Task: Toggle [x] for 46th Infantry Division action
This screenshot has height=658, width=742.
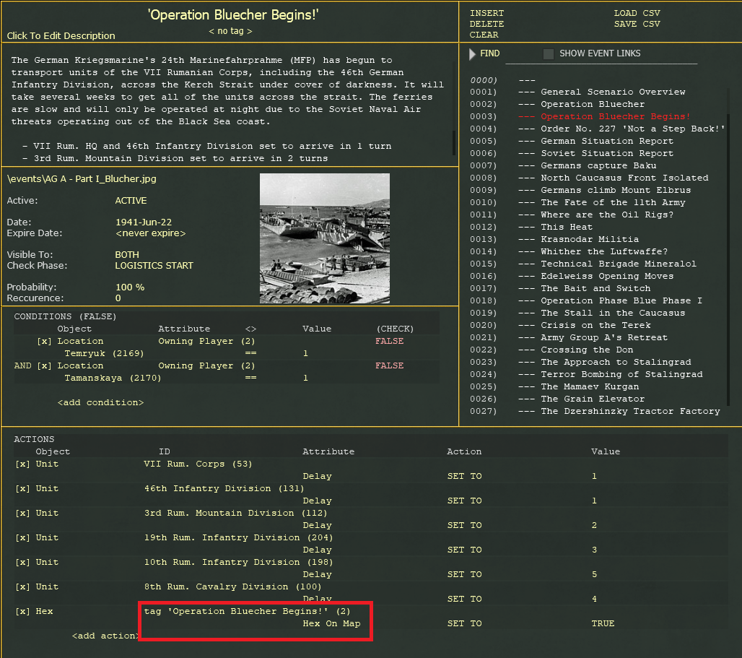Action: tap(22, 489)
